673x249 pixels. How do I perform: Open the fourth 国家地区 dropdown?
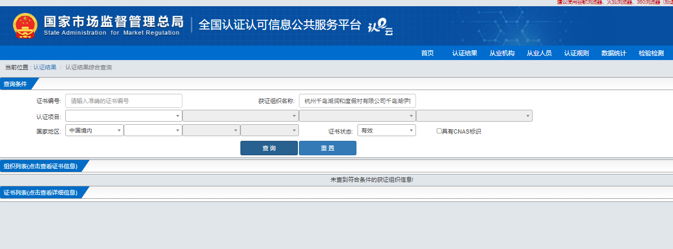coord(269,130)
